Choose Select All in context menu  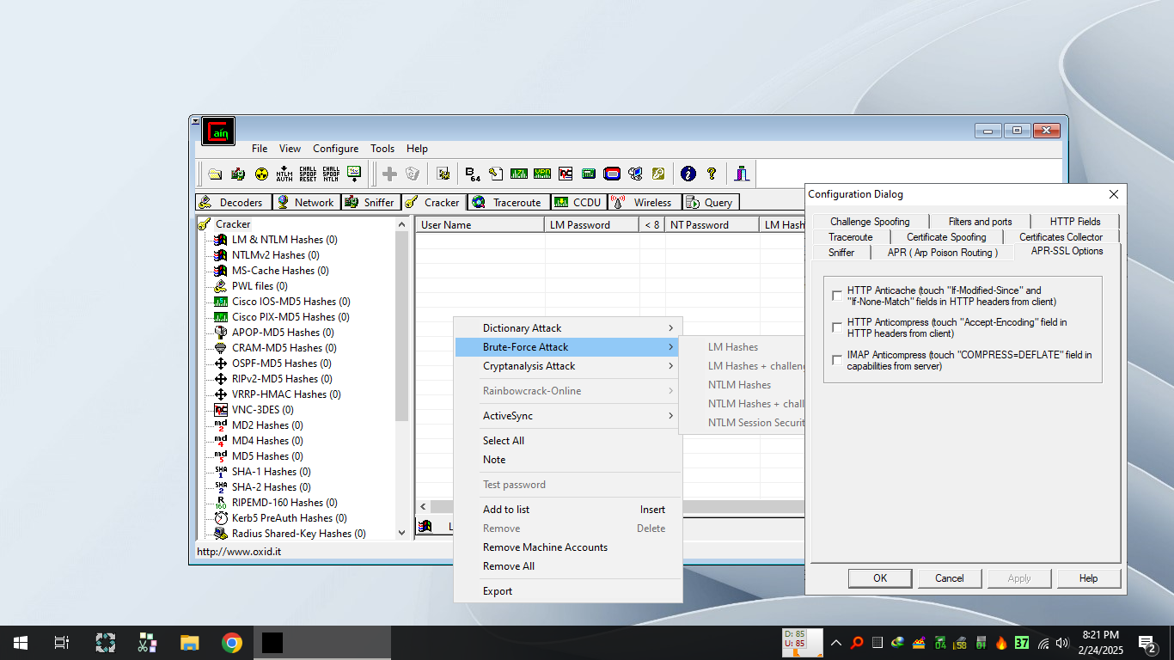click(x=568, y=441)
